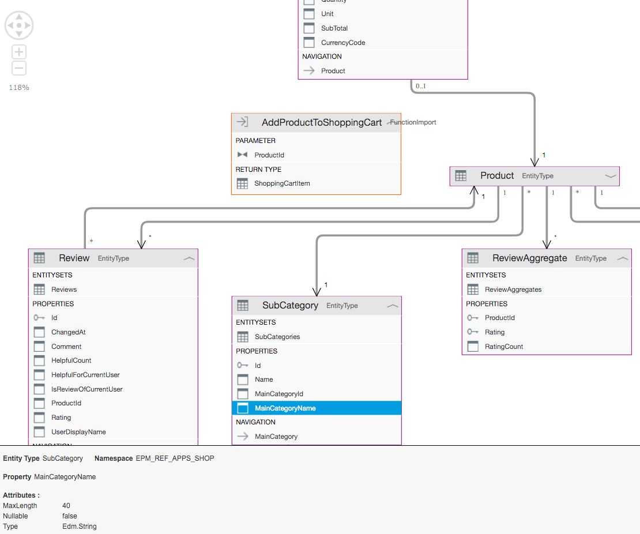Click the ShoppingCartItem return type table icon
The image size is (640, 534).
[x=242, y=184]
